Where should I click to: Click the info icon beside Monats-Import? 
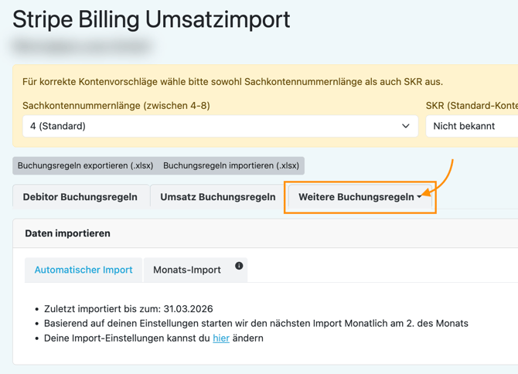[x=239, y=266]
